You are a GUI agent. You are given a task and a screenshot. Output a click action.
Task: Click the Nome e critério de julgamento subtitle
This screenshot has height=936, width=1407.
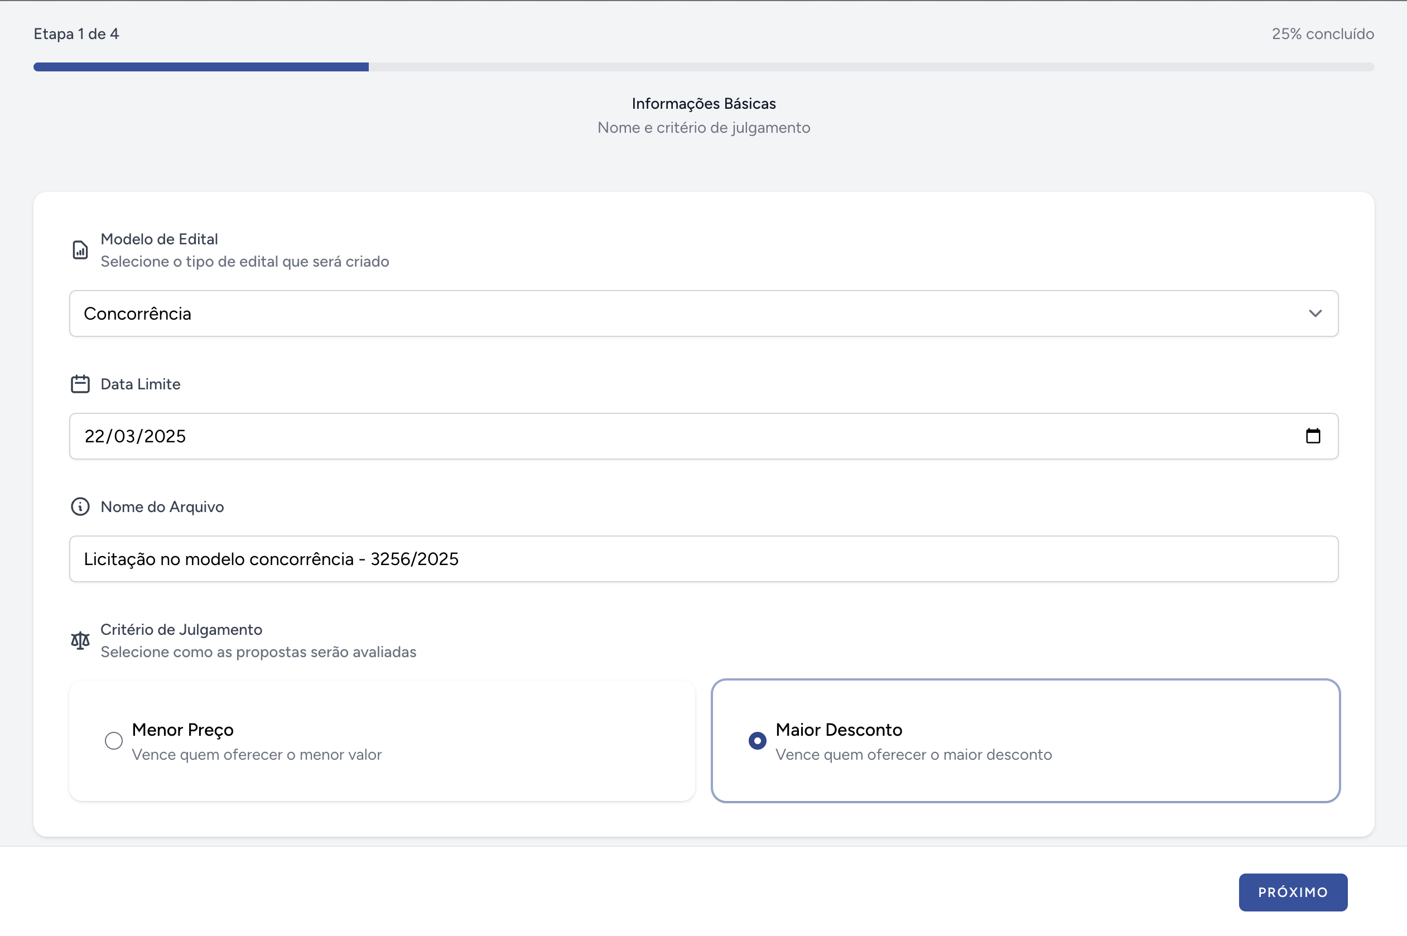(703, 128)
